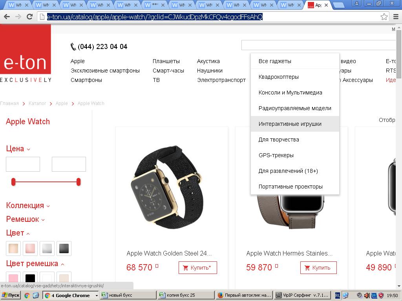Click the minimum price input box
This screenshot has height=301, width=402.
(x=23, y=164)
